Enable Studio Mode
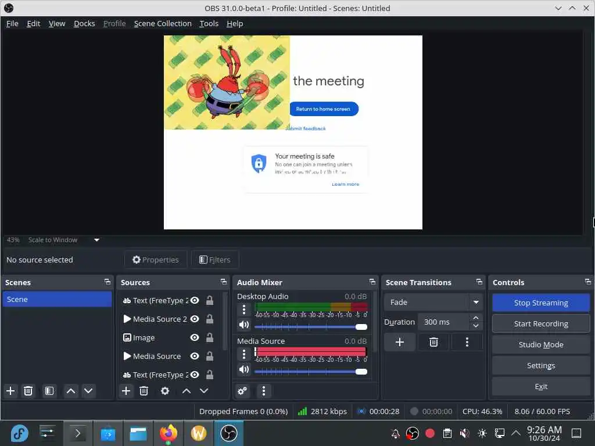The image size is (595, 446). click(x=541, y=344)
